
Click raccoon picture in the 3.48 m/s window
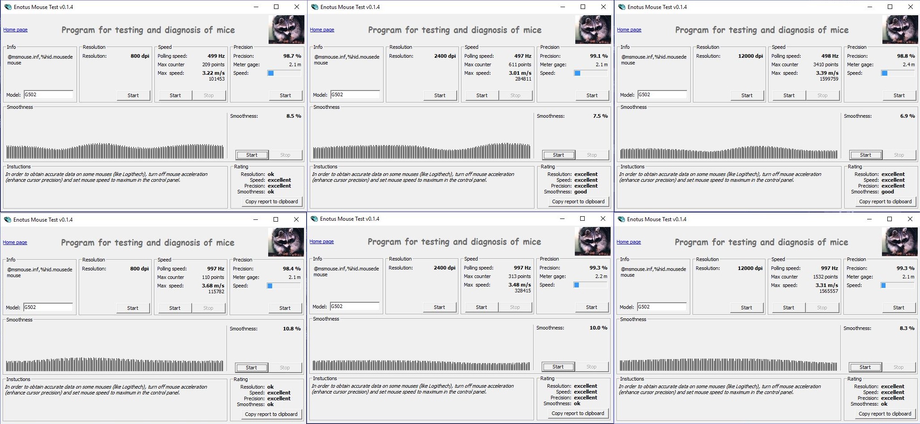(592, 241)
